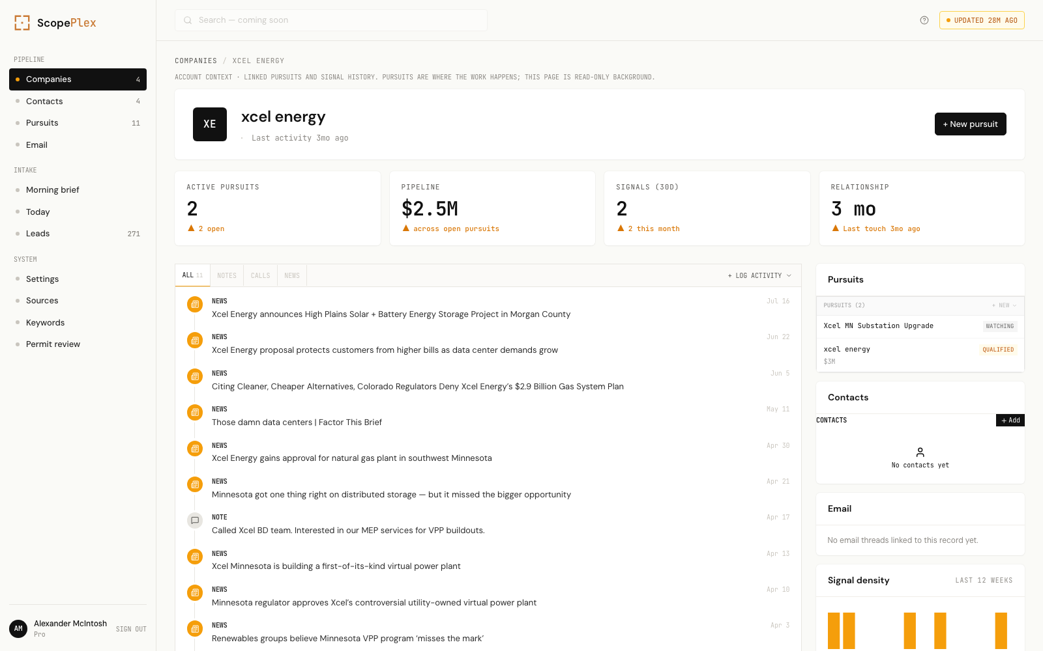Image resolution: width=1043 pixels, height=651 pixels.
Task: Click the search magnifier icon
Action: click(x=188, y=20)
